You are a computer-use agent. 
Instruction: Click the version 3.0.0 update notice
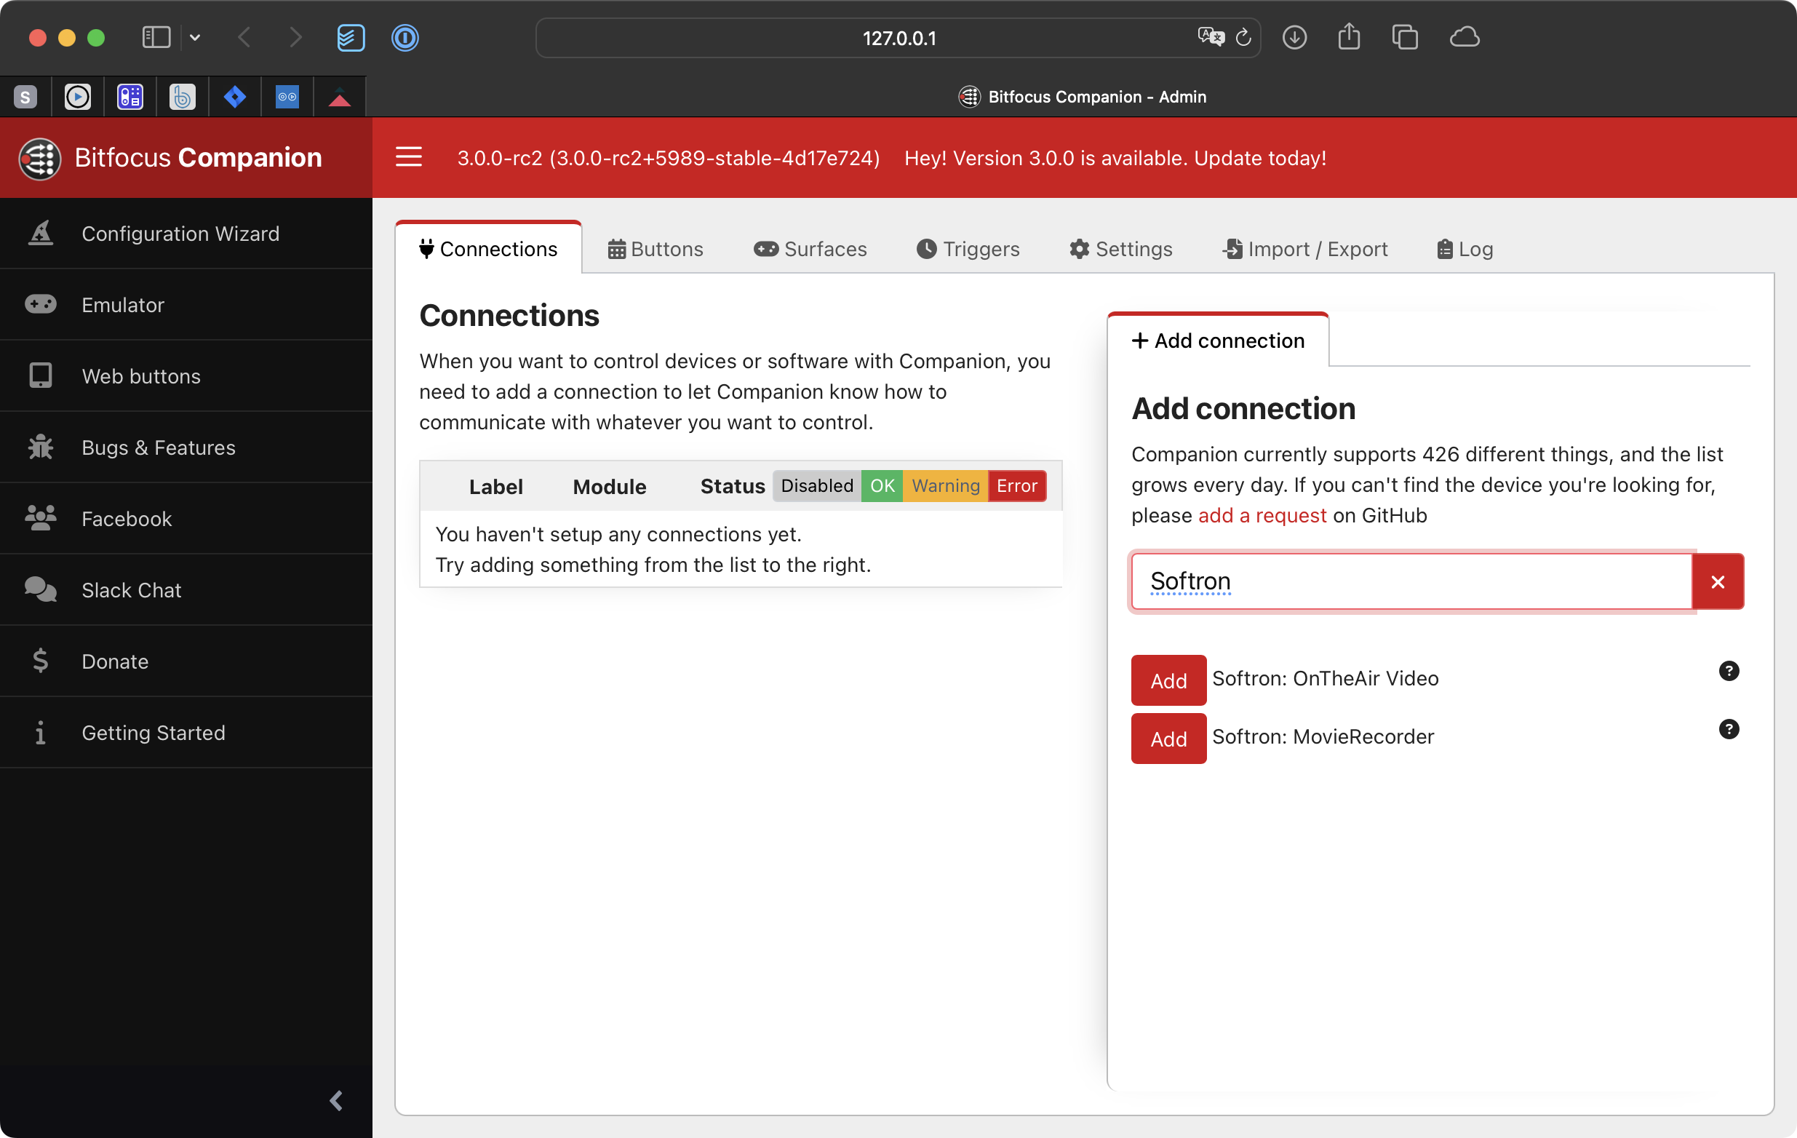(1115, 157)
